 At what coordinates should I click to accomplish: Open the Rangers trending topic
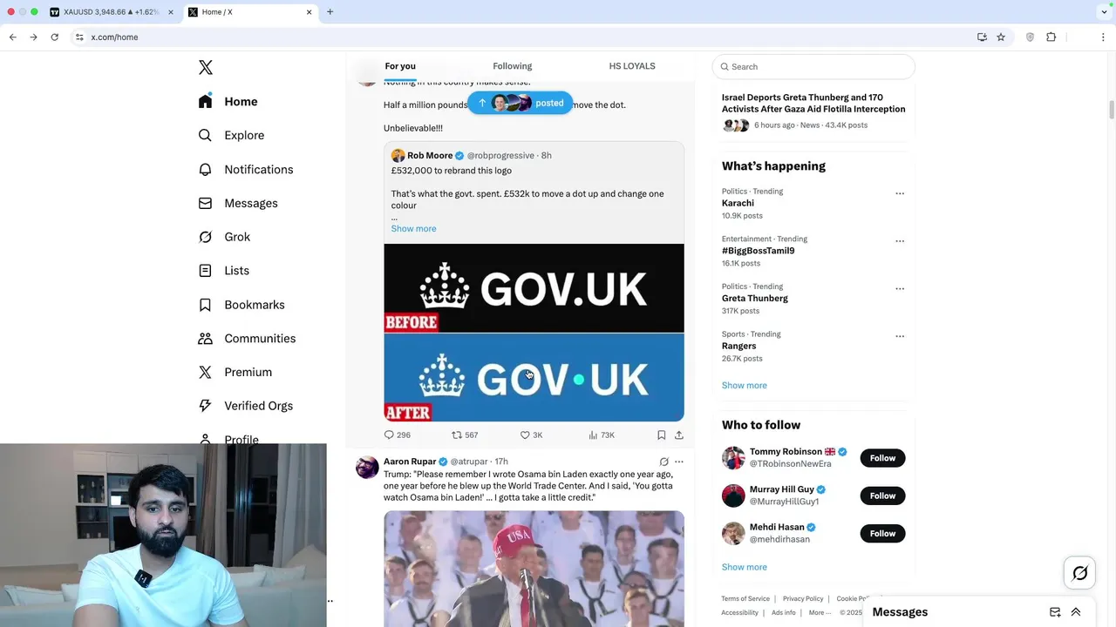(738, 346)
